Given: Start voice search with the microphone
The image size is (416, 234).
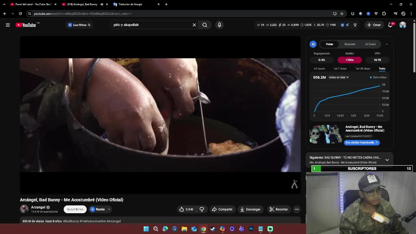Looking at the screenshot, I should point(219,25).
